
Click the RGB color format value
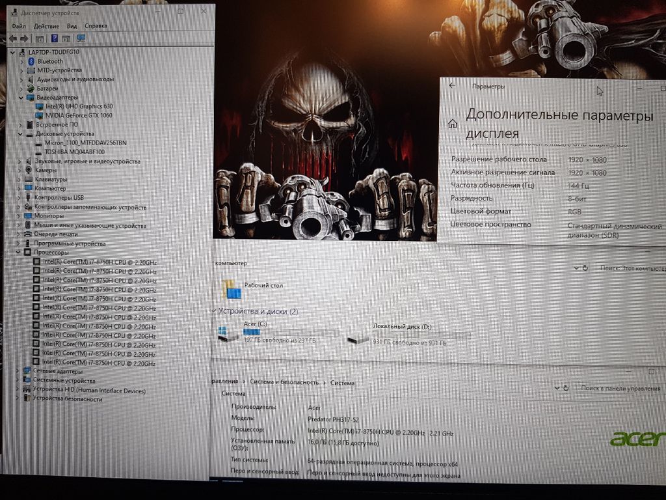(574, 212)
